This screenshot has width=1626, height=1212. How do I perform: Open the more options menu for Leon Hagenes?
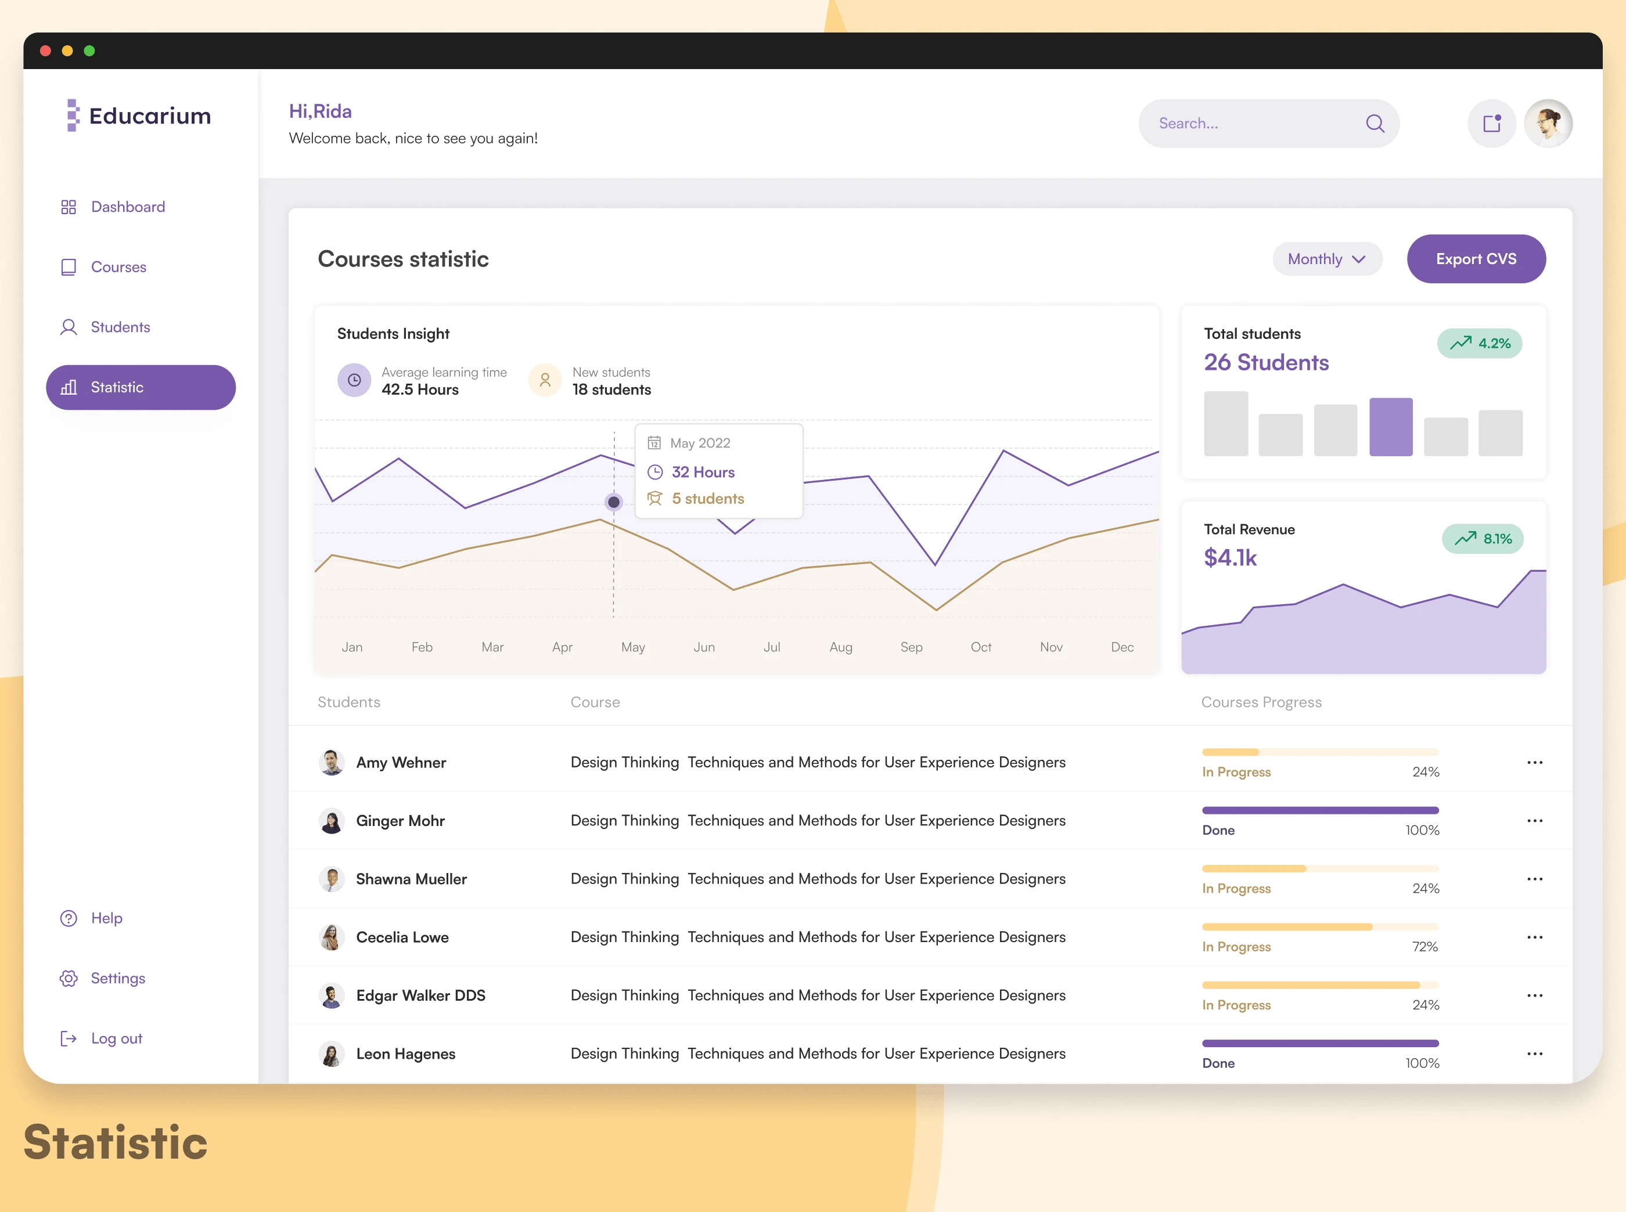(x=1534, y=1054)
